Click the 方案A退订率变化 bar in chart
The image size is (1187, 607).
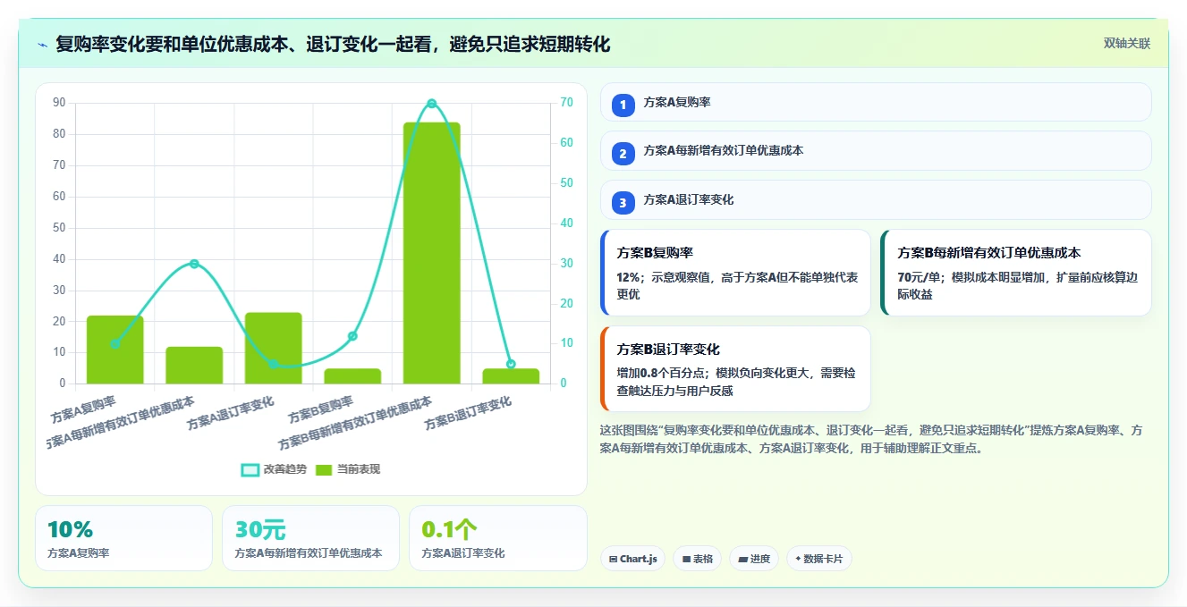273,348
